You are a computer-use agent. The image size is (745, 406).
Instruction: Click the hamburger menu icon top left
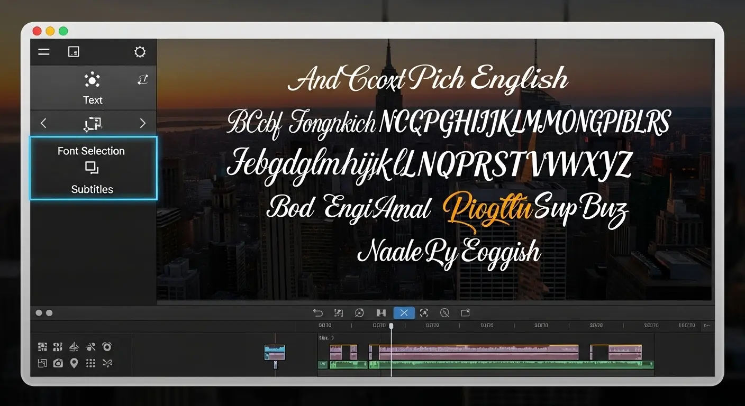(43, 52)
